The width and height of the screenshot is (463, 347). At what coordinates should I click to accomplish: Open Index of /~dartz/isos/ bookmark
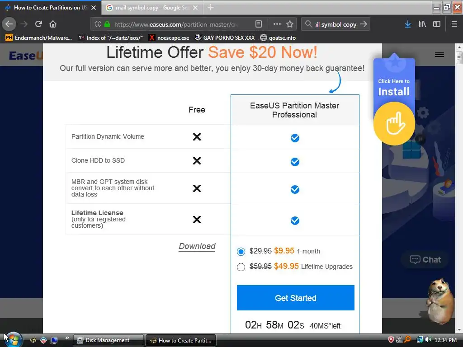pos(110,38)
